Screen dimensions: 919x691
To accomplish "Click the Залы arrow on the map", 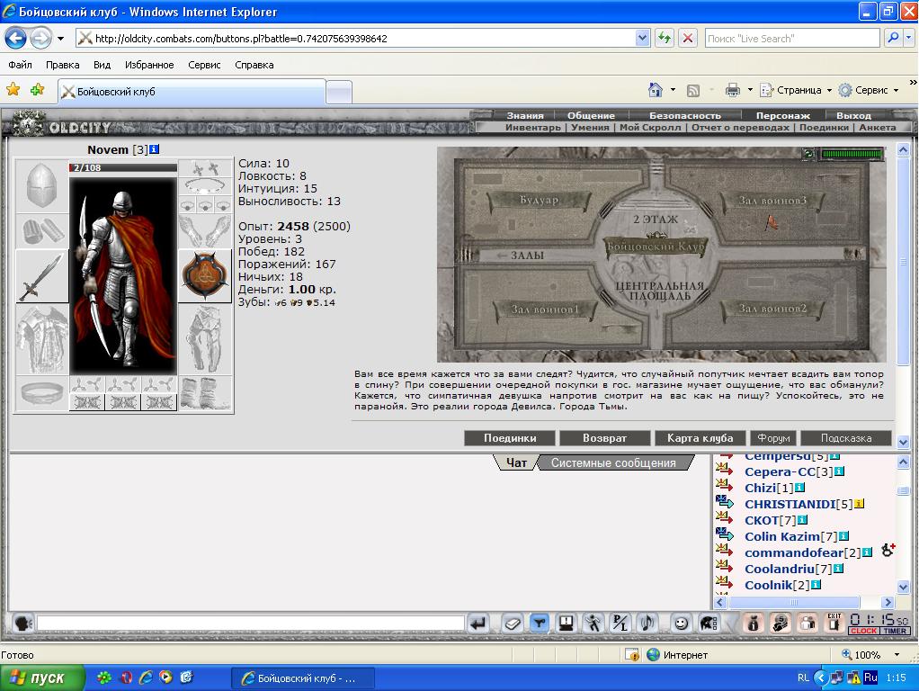I will tap(520, 256).
